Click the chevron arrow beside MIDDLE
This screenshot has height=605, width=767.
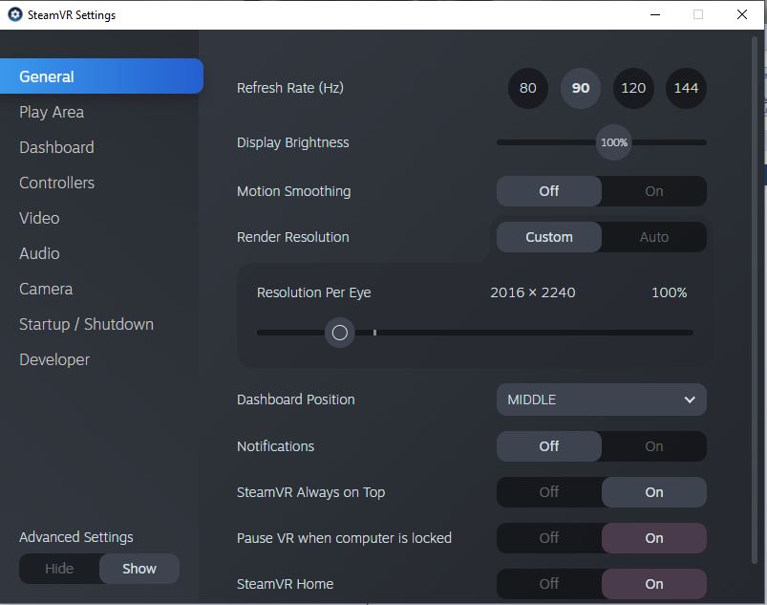point(690,400)
